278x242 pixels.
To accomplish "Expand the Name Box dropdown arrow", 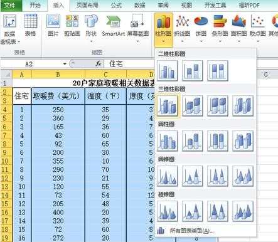I will (65, 64).
